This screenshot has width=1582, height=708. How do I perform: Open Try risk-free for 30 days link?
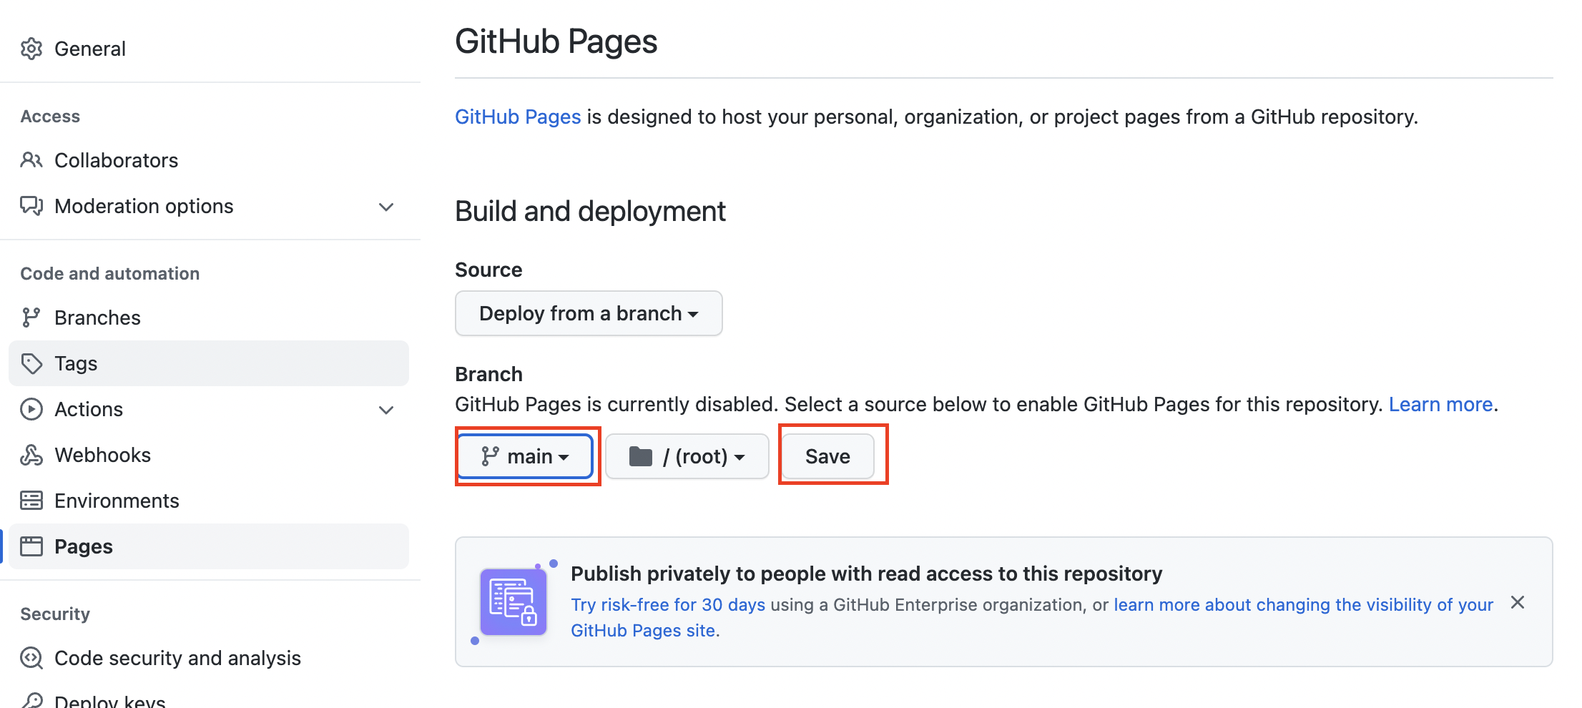coord(668,605)
